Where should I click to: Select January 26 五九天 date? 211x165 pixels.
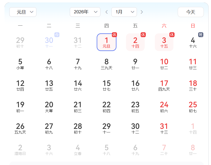click(x=20, y=128)
